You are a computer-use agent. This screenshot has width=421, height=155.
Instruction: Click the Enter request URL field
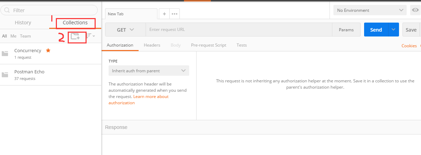coord(239,30)
